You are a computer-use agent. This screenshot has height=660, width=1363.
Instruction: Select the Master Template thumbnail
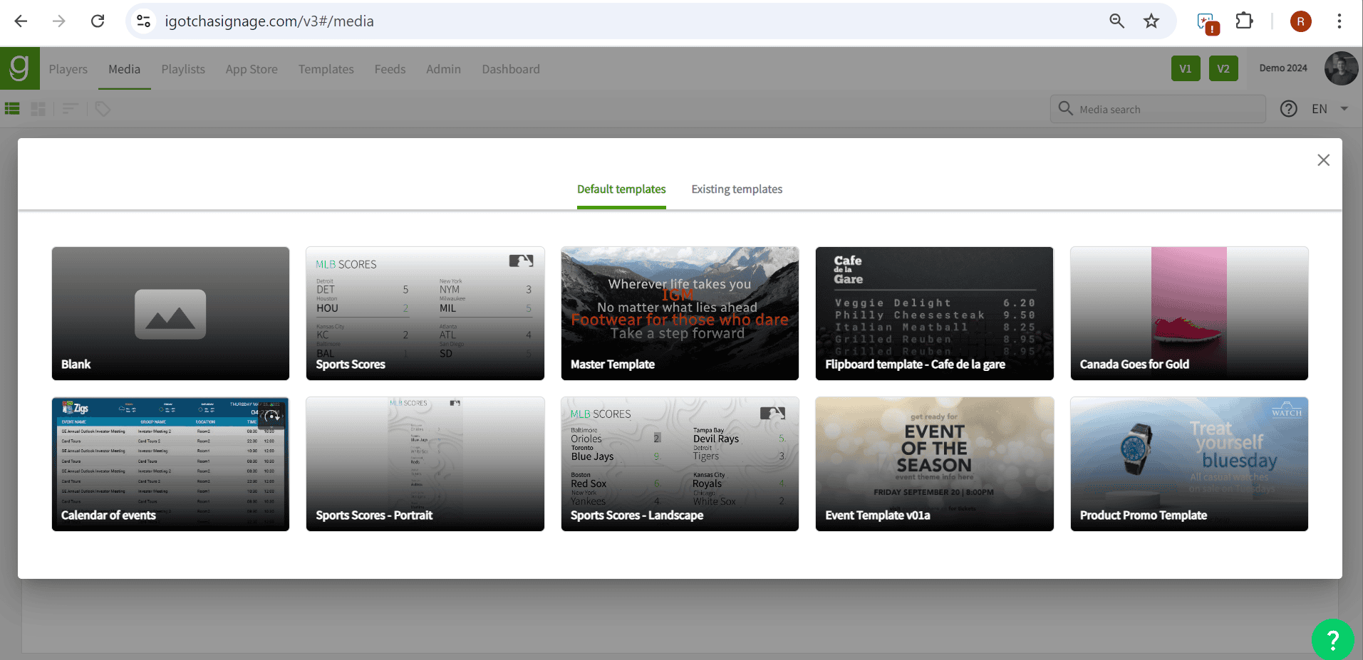point(680,313)
